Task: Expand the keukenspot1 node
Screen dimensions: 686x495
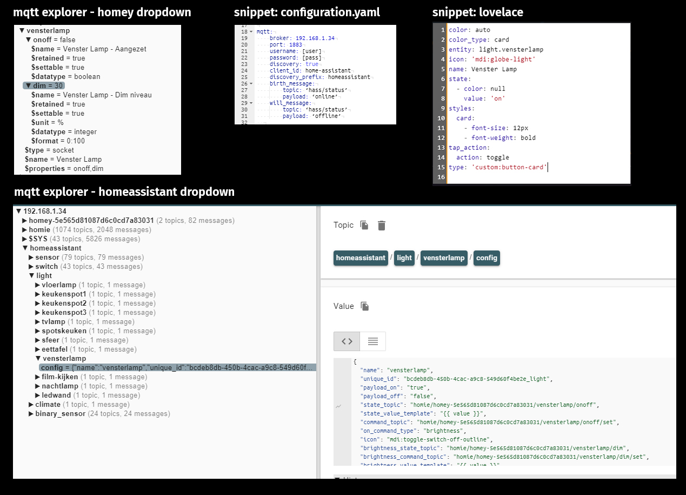Action: click(38, 294)
